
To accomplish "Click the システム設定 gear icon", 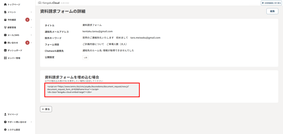I will tap(5, 130).
